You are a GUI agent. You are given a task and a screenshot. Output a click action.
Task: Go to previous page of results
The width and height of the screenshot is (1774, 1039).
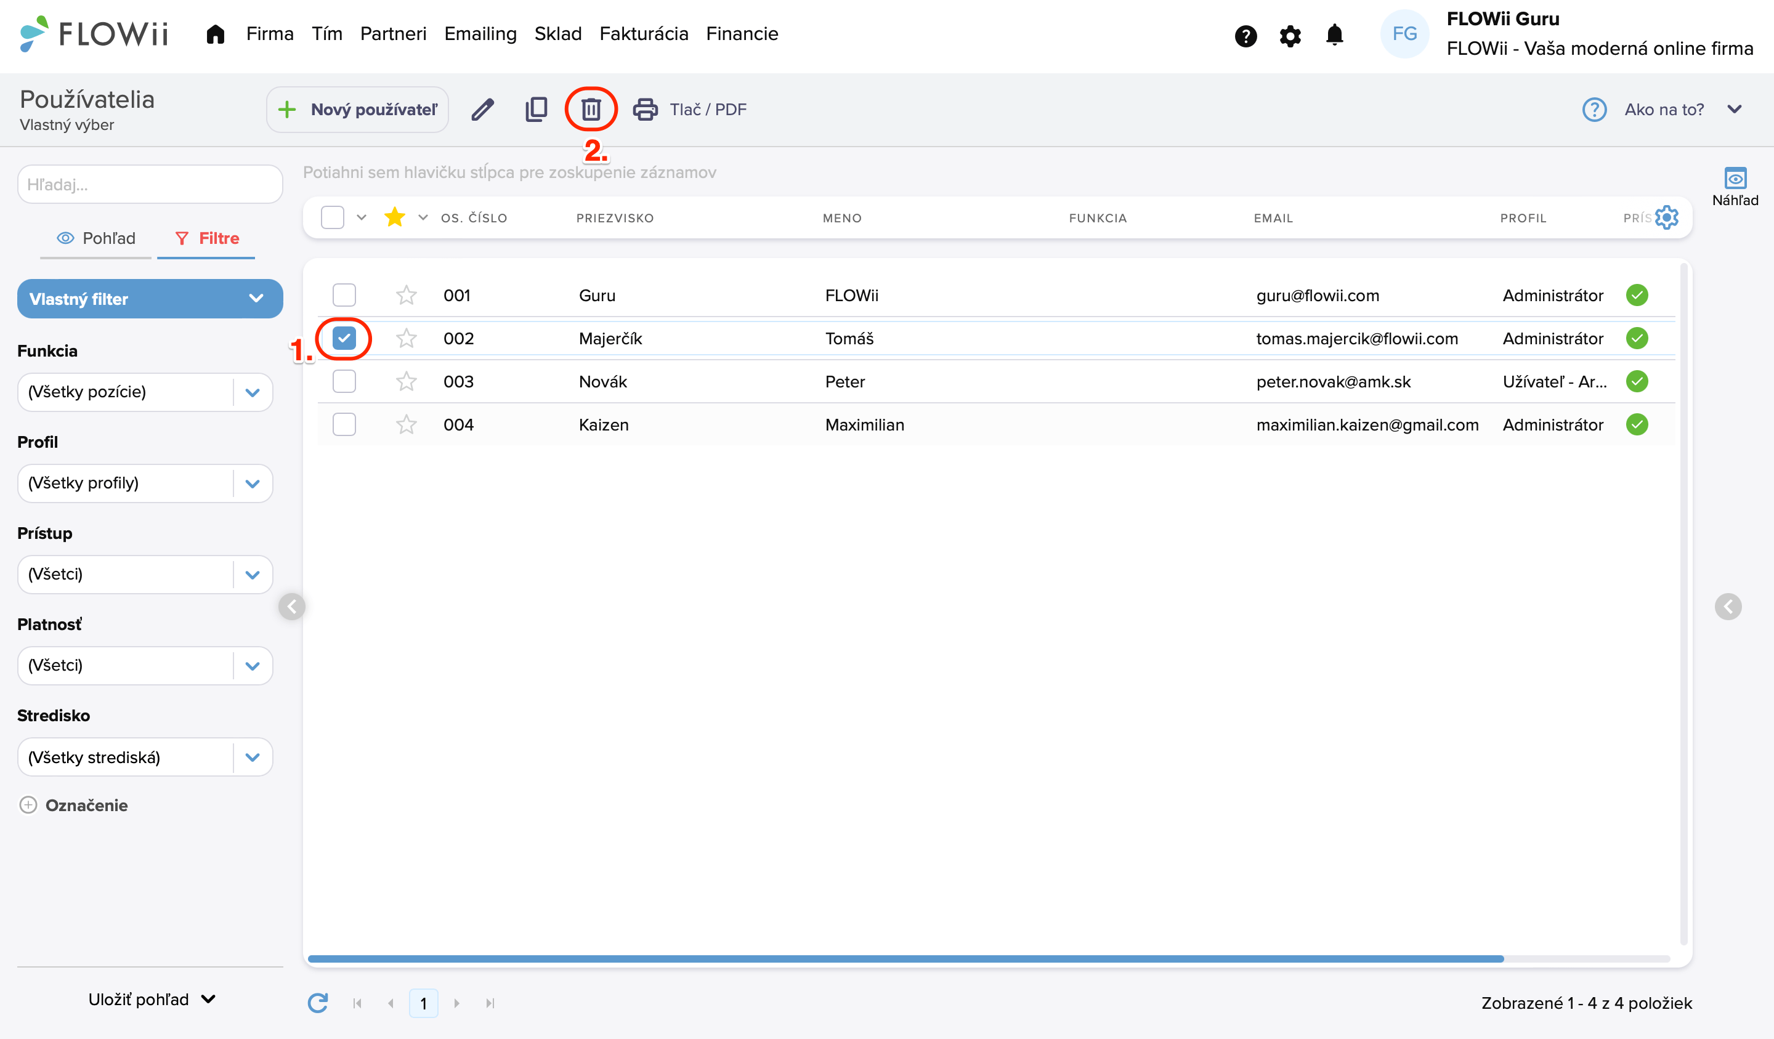pos(391,1003)
